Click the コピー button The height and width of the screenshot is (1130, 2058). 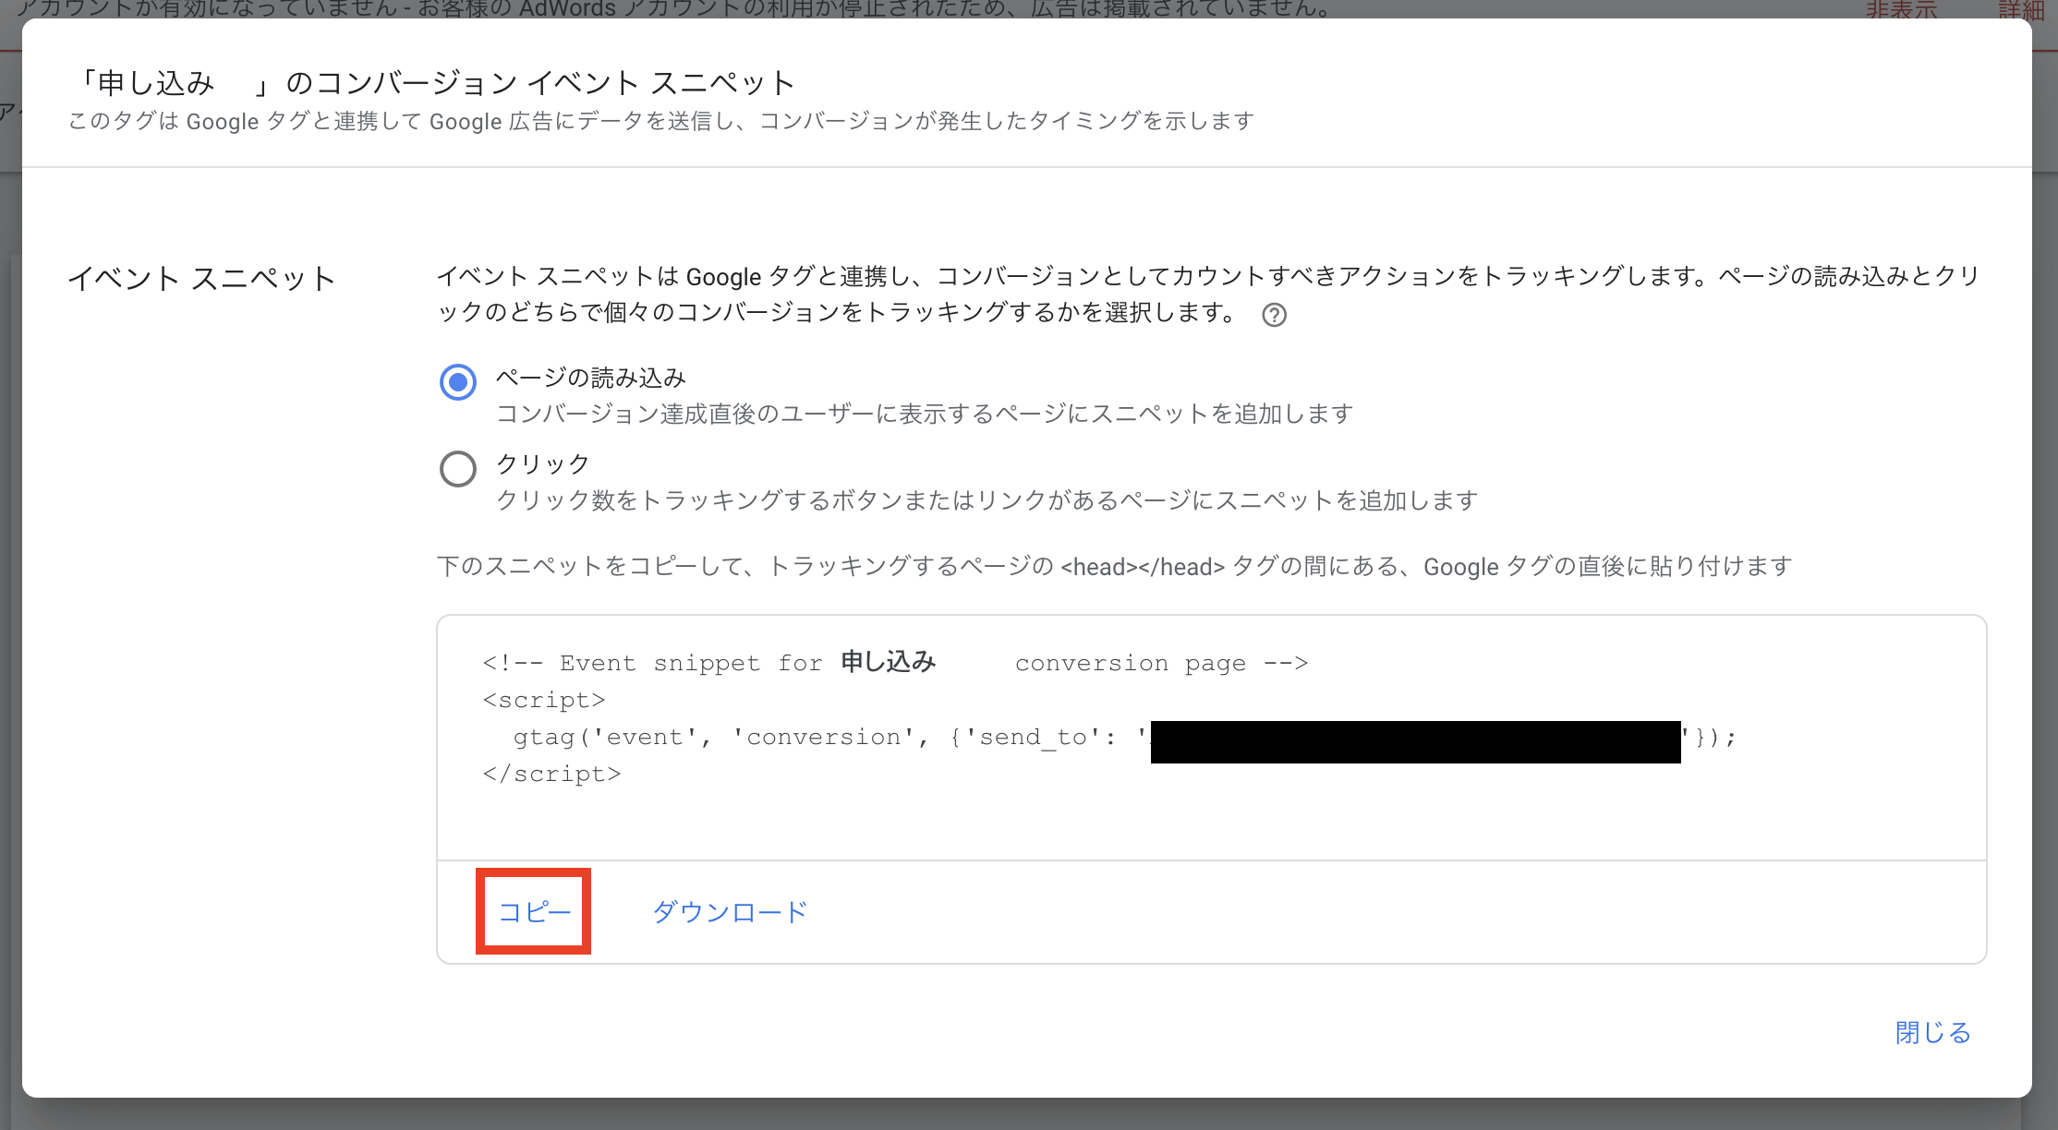click(534, 912)
